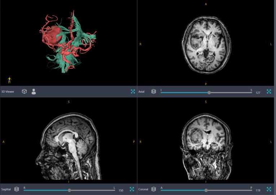Click the 3D cube icon in 3D Viewer bar
Image resolution: width=276 pixels, height=195 pixels.
(24, 91)
